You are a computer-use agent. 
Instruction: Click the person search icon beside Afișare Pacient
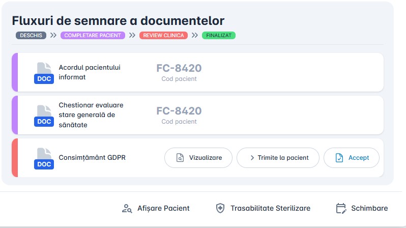click(127, 208)
